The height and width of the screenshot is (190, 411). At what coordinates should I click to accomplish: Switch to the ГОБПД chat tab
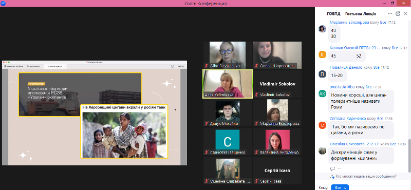333,14
